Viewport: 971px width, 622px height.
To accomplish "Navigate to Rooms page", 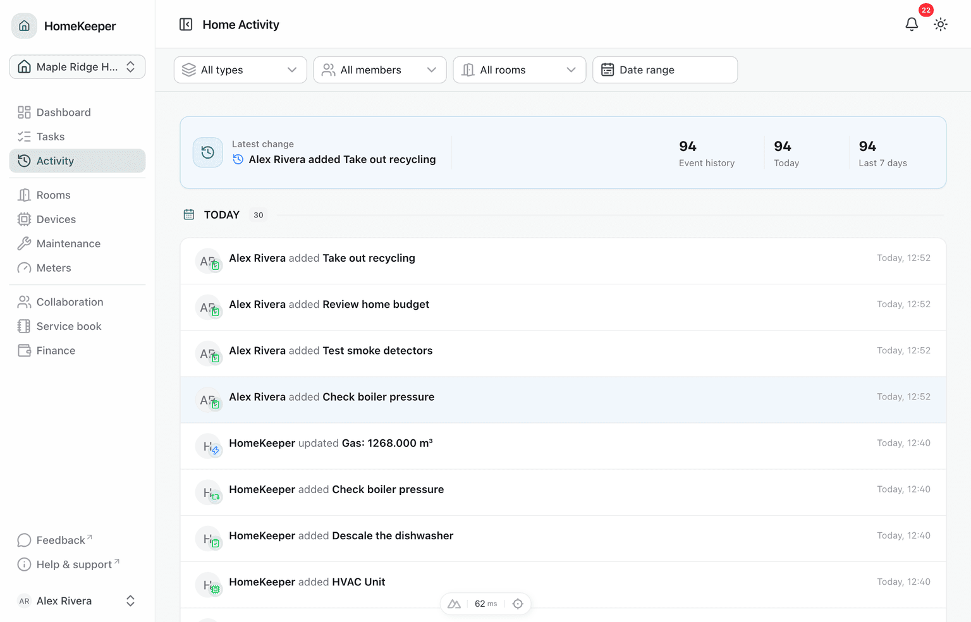I will [77, 195].
